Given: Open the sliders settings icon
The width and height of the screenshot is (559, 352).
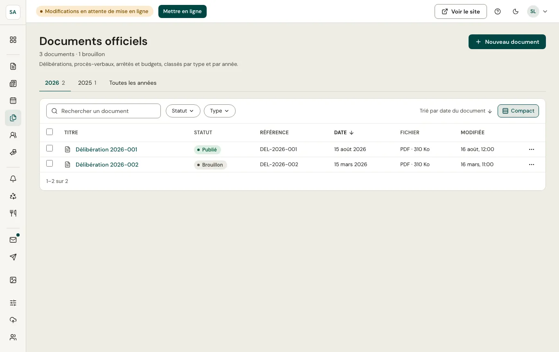Looking at the screenshot, I should pos(13,303).
